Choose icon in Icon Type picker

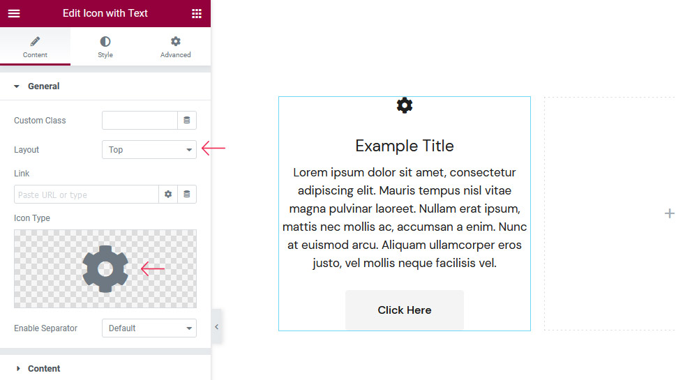point(105,269)
